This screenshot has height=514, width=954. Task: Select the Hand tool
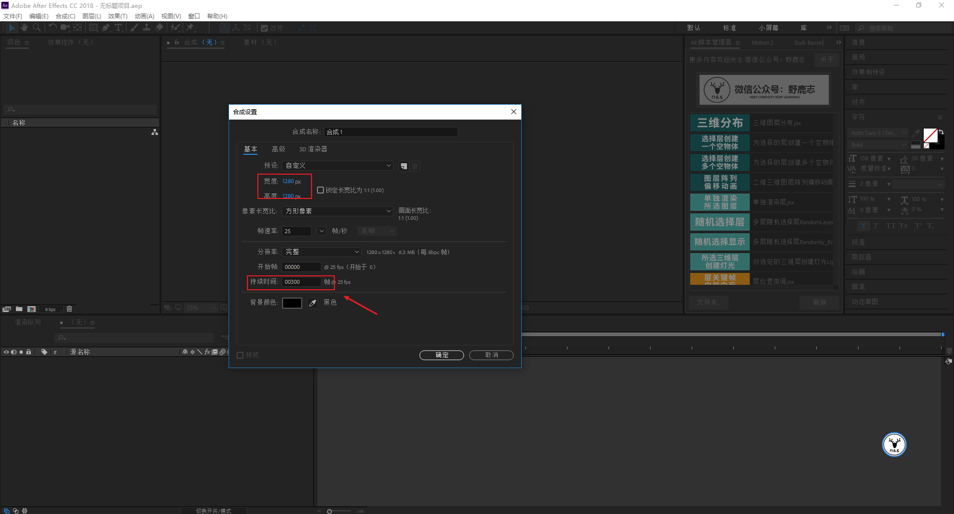tap(24, 28)
